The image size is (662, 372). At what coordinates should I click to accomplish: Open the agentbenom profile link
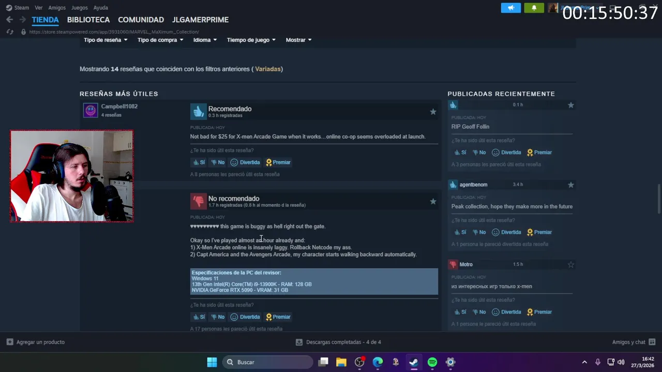tap(473, 184)
